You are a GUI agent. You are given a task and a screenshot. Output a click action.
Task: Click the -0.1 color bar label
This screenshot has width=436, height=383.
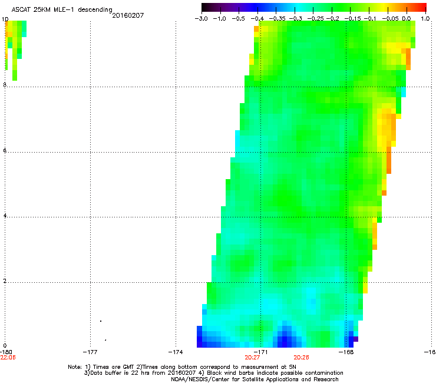tap(370, 19)
